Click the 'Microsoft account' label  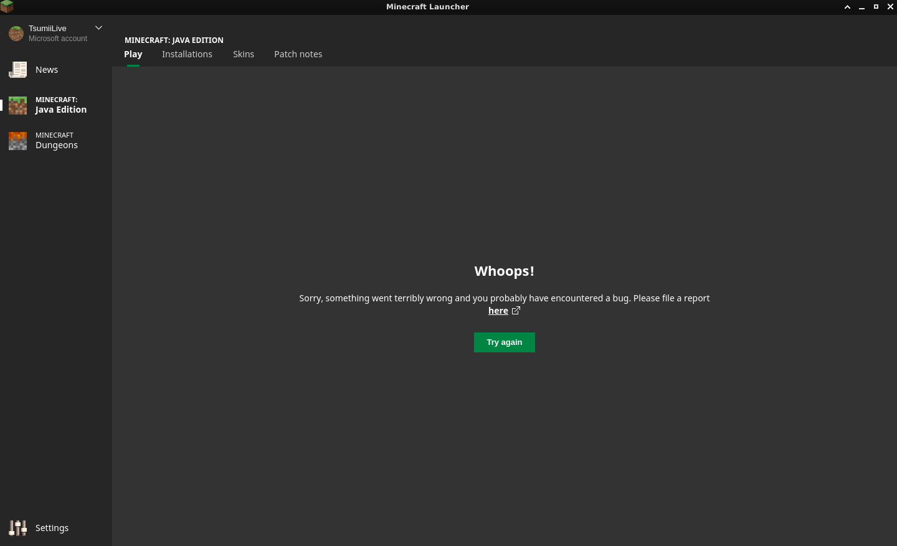click(58, 39)
